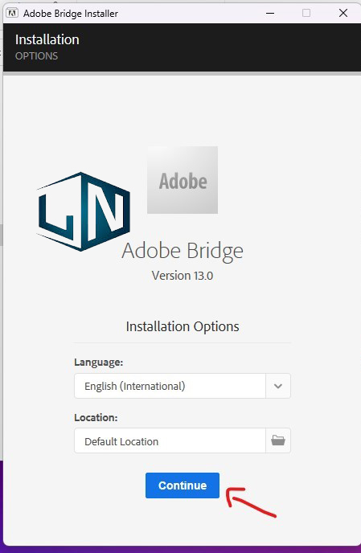Click the Installation Options heading
The height and width of the screenshot is (553, 361).
pyautogui.click(x=183, y=326)
